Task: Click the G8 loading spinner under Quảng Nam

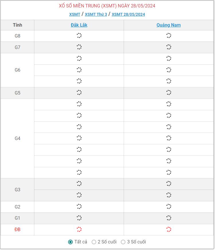Action: 169,36
